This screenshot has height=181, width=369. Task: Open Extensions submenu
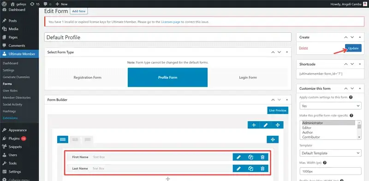tap(10, 118)
